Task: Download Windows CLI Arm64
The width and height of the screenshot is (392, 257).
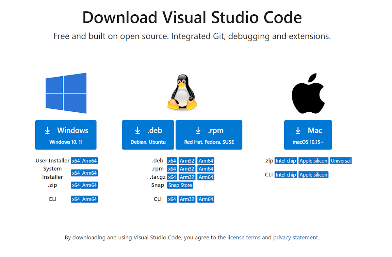Action: [x=90, y=199]
